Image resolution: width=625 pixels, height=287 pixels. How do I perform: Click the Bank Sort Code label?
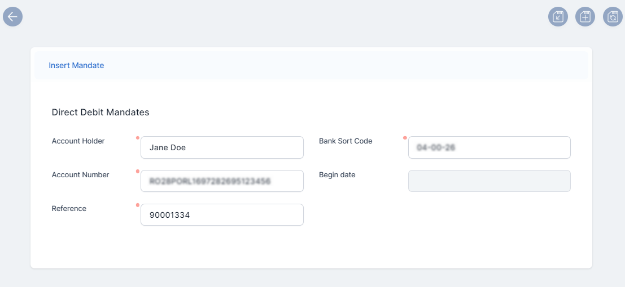click(346, 141)
